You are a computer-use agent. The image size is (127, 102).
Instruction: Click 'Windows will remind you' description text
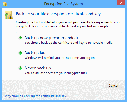point(60,58)
